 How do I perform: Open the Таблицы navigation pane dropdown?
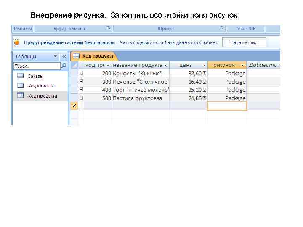click(55, 56)
